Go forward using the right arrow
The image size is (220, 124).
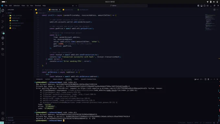[76, 6]
